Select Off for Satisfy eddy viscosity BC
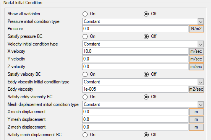211x140 pixels. point(146,97)
